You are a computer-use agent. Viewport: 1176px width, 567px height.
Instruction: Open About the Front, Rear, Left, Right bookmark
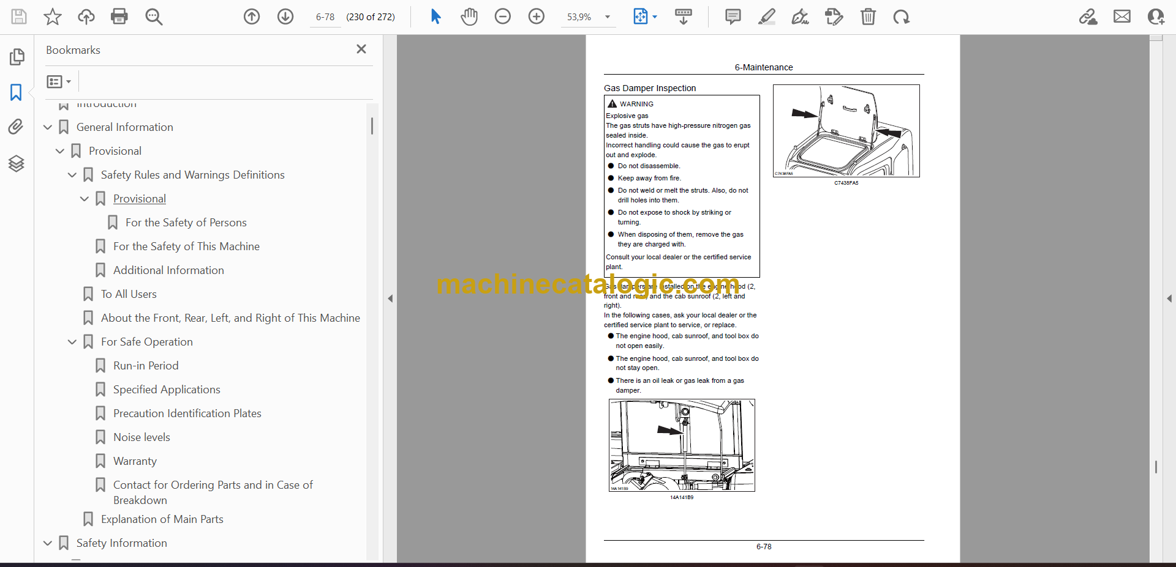[230, 318]
